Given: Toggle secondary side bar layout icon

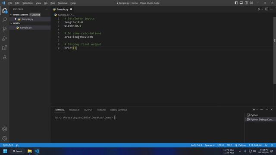Looking at the screenshot, I should (x=246, y=3).
